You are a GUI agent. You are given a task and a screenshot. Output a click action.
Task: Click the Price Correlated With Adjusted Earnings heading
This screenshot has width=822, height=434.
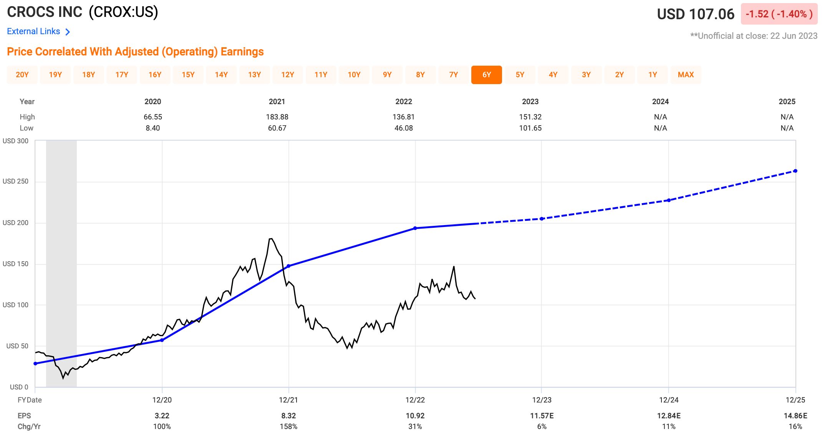pos(135,51)
